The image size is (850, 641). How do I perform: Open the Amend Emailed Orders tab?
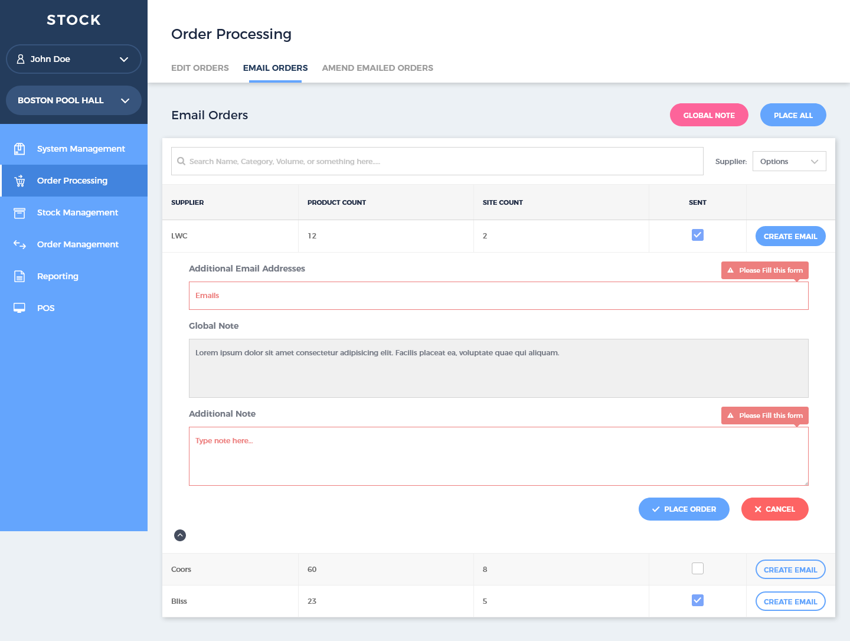[377, 68]
